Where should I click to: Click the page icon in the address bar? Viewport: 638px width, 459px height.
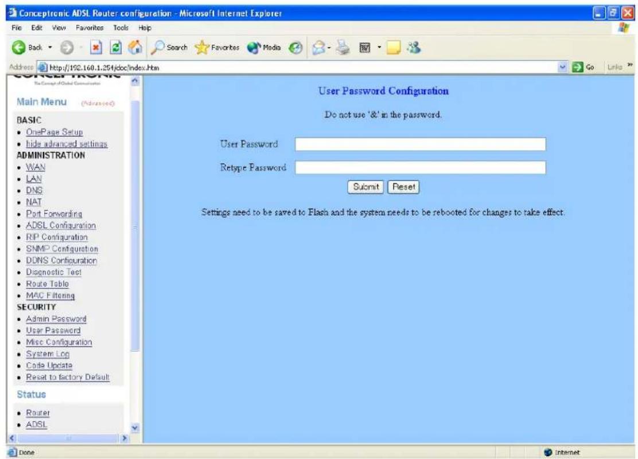tap(42, 67)
